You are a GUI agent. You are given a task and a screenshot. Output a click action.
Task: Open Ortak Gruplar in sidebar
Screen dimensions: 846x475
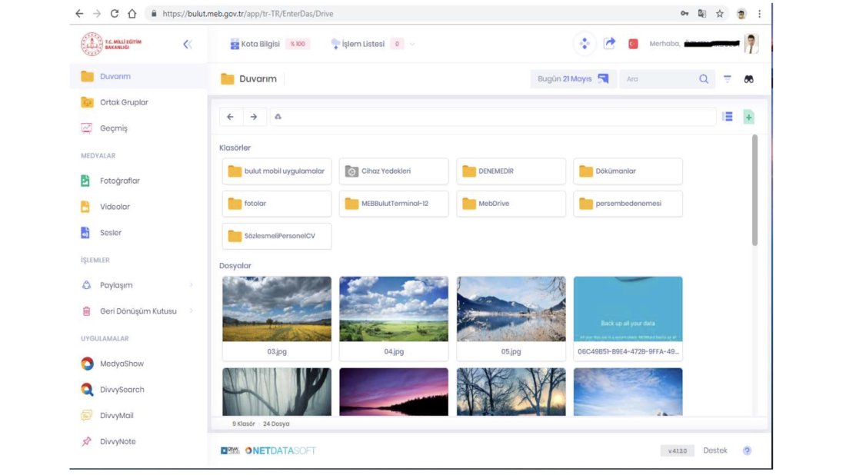123,102
